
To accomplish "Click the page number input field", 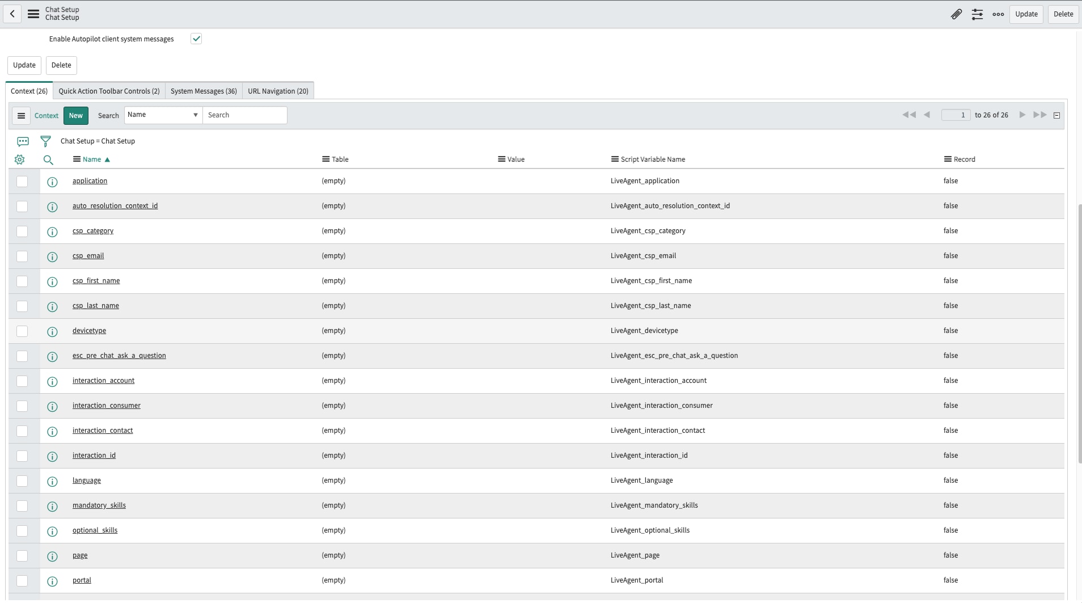I will pyautogui.click(x=956, y=115).
